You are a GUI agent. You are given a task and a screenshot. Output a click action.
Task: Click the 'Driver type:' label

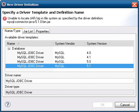point(12,87)
